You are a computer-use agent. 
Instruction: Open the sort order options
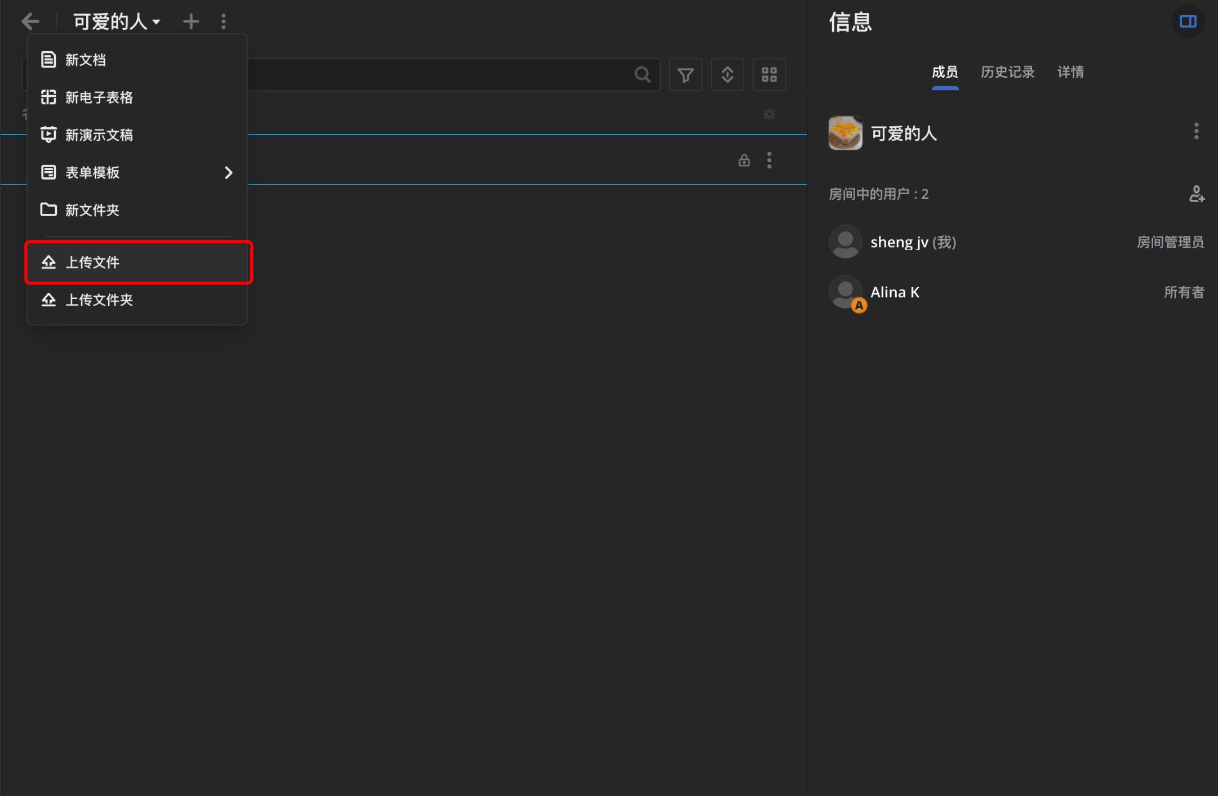point(727,74)
